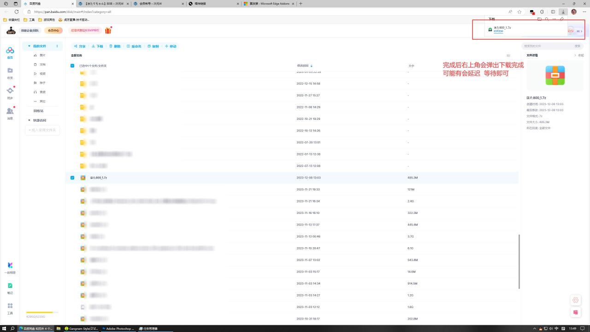The width and height of the screenshot is (590, 332).
Task: Uncheck the ほた800_1.7z file checkbox
Action: [72, 178]
